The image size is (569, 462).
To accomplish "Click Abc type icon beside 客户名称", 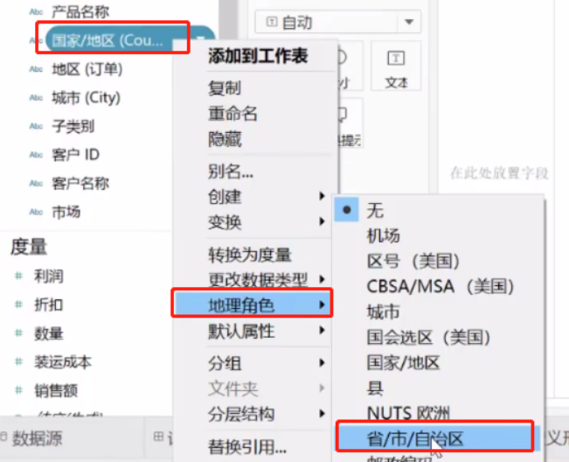I will click(36, 184).
